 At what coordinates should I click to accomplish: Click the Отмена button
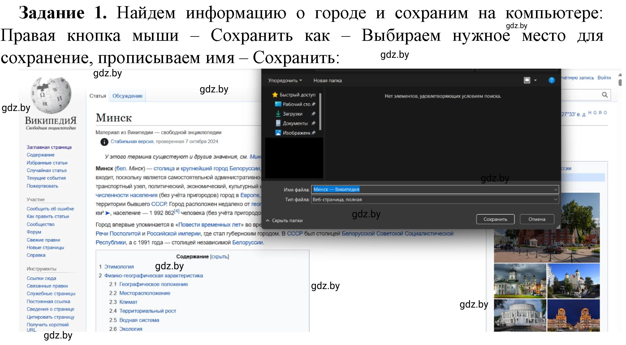[x=537, y=219]
